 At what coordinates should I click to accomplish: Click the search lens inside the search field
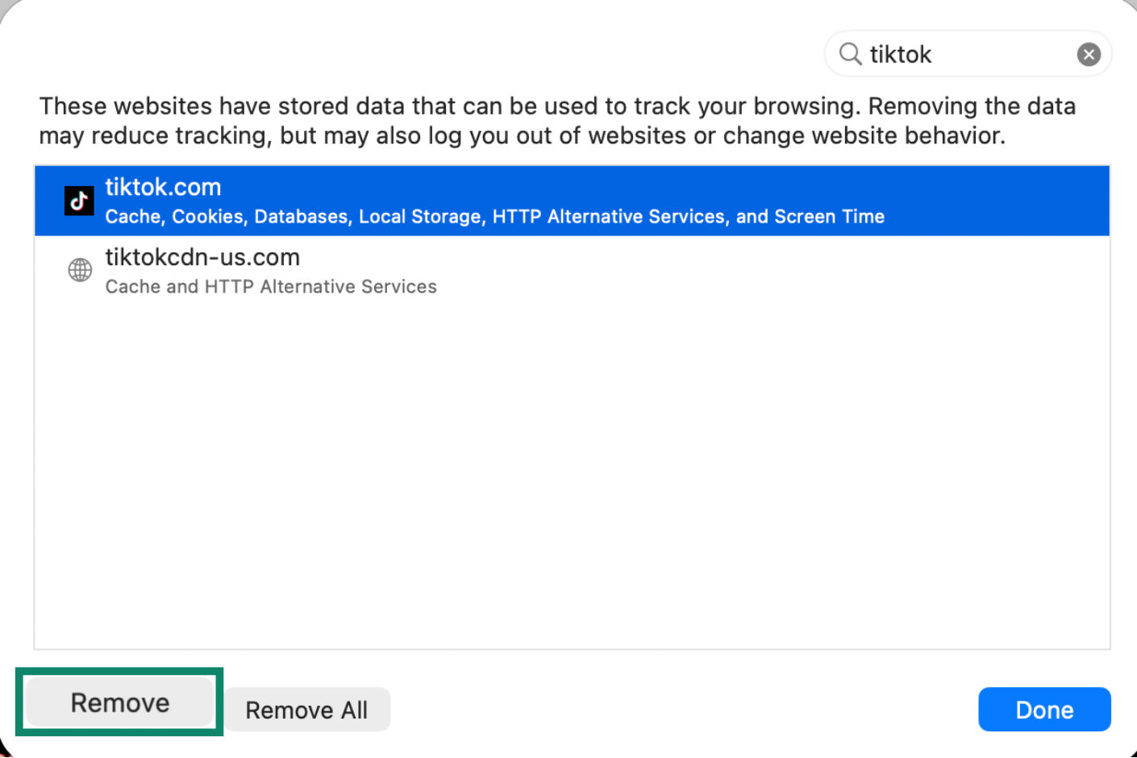tap(849, 53)
